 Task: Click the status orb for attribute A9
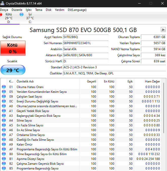(4, 144)
